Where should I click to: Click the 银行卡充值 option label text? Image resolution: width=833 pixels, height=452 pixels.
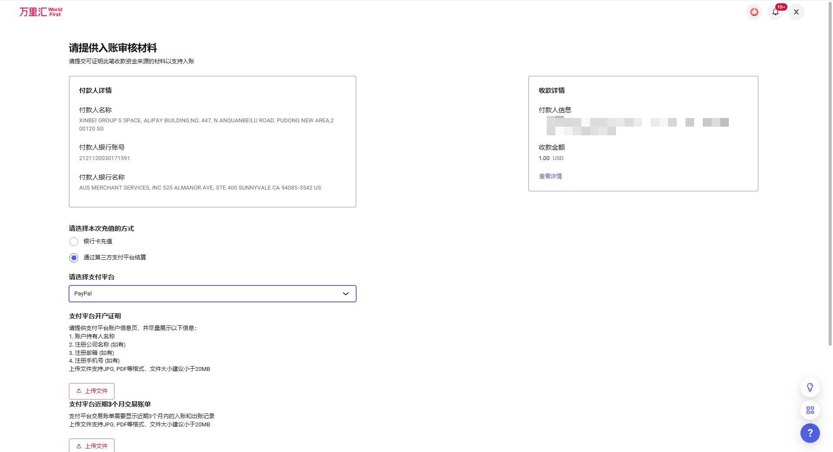click(x=98, y=242)
